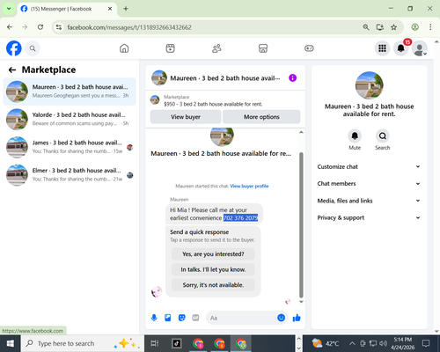Record a voice clip with microphone
This screenshot has width=440, height=352.
click(154, 318)
